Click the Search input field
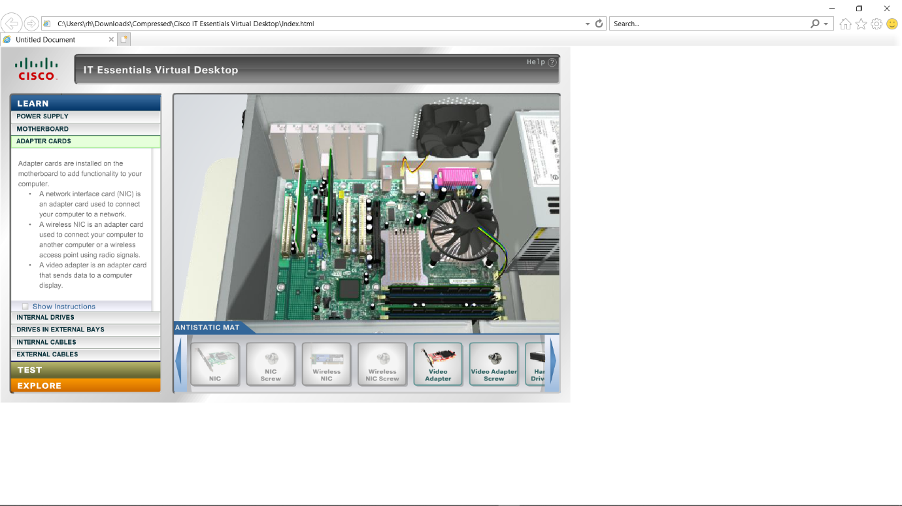Viewport: 902px width, 506px height. 709,24
